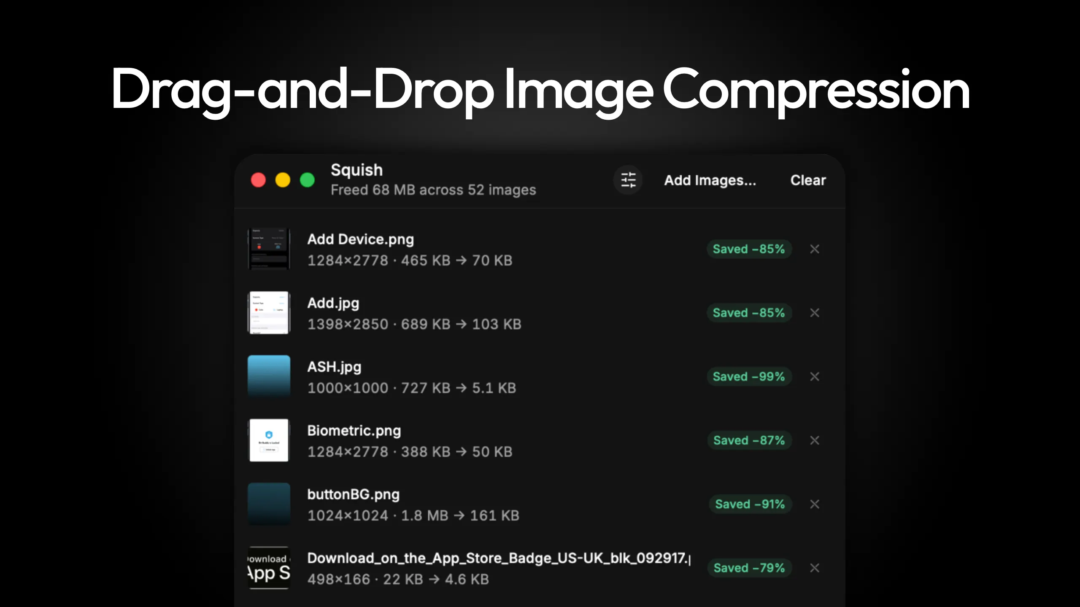
Task: Click the size text 465 KB → 70 KB
Action: point(456,261)
